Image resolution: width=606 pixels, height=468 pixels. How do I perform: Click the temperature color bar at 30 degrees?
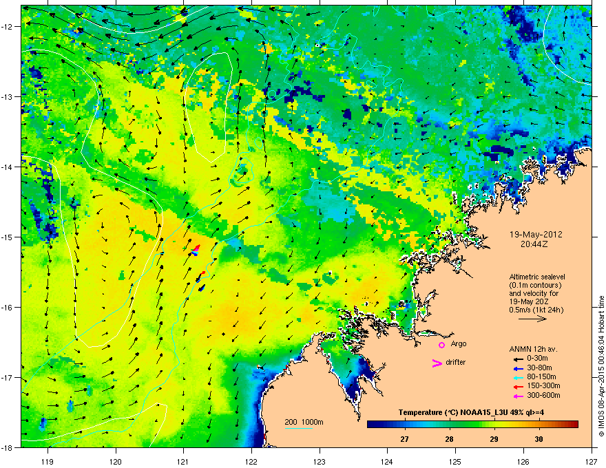539,424
